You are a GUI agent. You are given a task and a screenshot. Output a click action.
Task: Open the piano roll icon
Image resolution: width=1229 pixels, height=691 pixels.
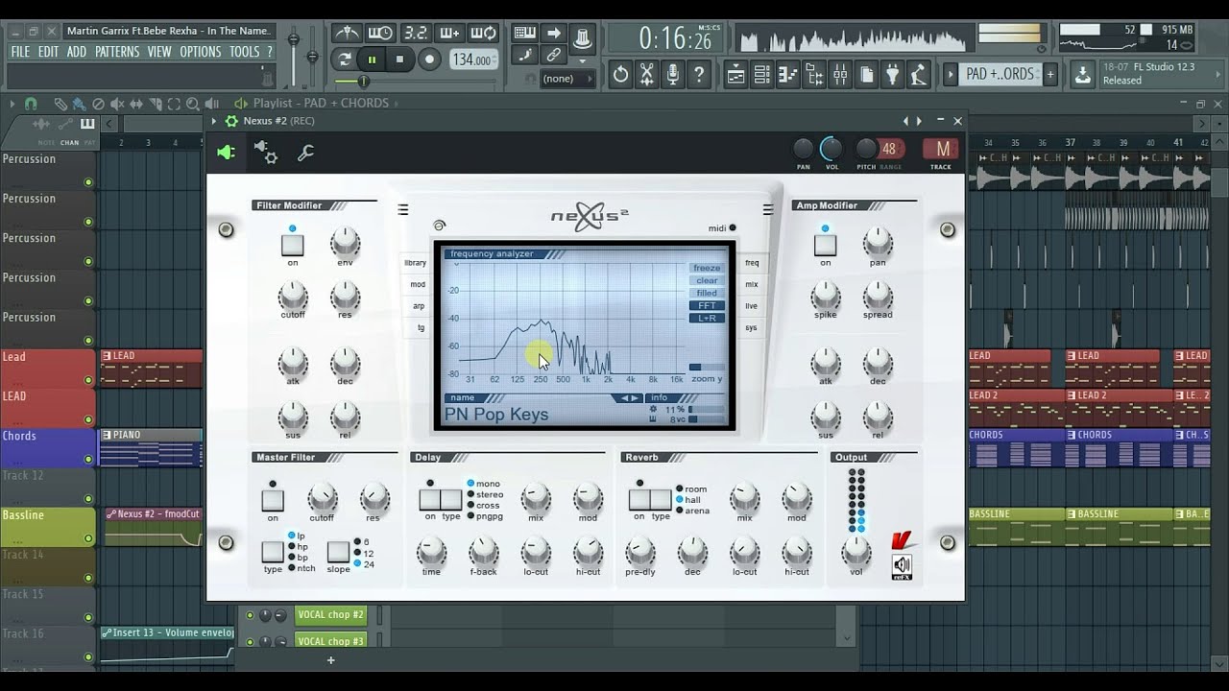point(788,74)
